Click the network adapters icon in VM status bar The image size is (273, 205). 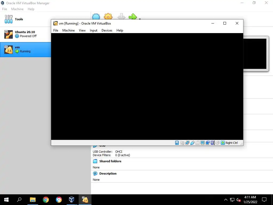coord(187,143)
